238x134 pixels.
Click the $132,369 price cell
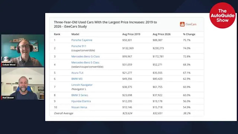(128, 48)
